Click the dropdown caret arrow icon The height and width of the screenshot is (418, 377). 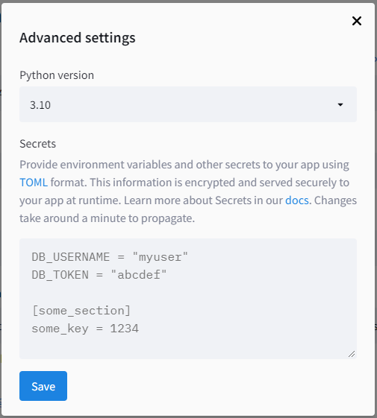click(x=340, y=105)
